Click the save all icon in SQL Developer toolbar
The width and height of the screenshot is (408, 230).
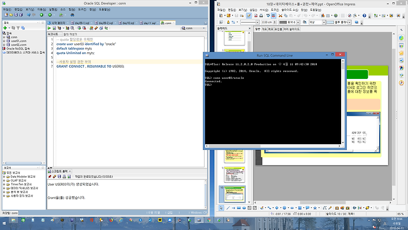pos(21,15)
